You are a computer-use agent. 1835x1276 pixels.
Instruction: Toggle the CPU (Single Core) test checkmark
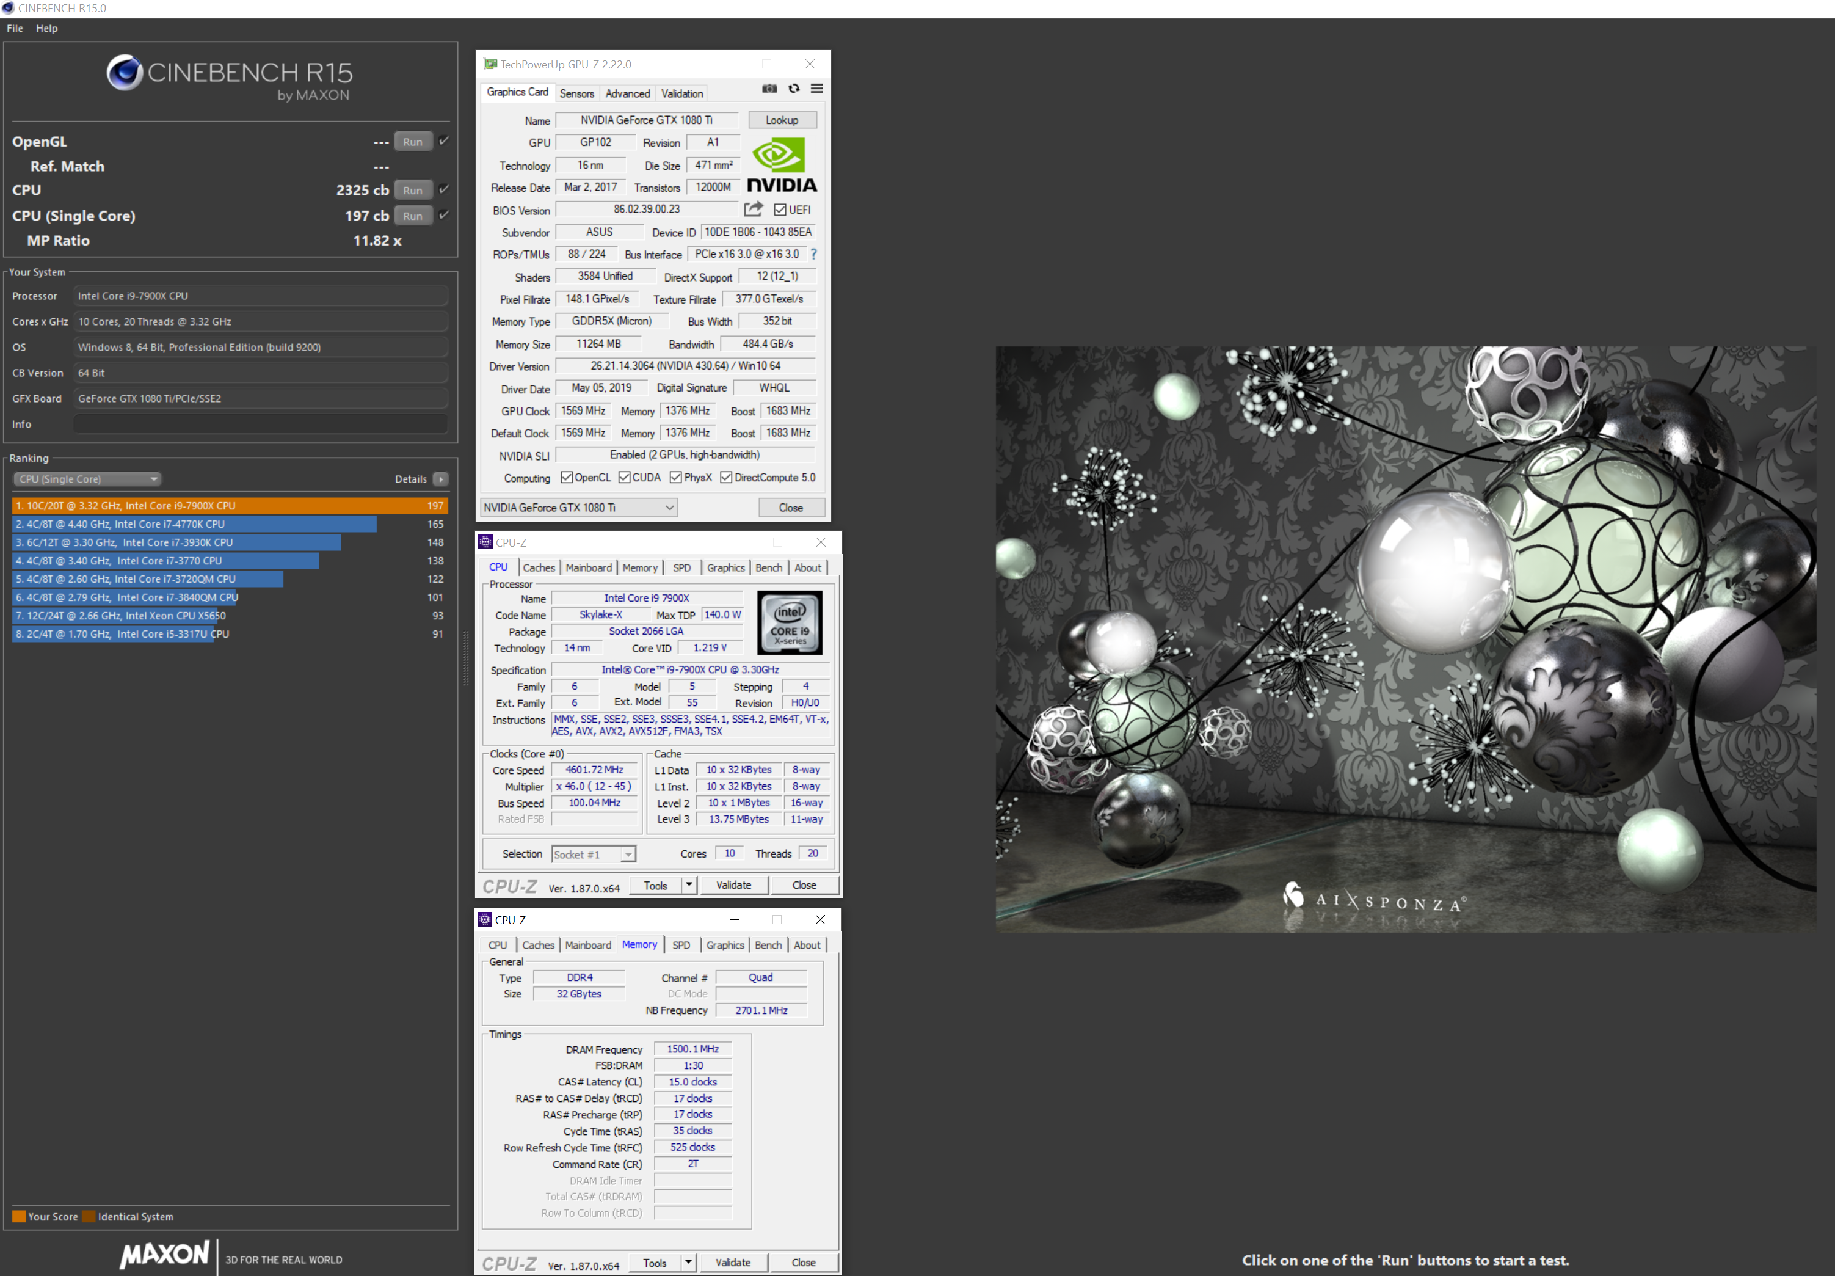pos(445,215)
